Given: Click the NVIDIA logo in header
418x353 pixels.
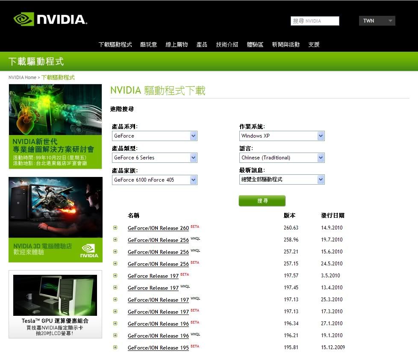Looking at the screenshot, I should coord(50,19).
